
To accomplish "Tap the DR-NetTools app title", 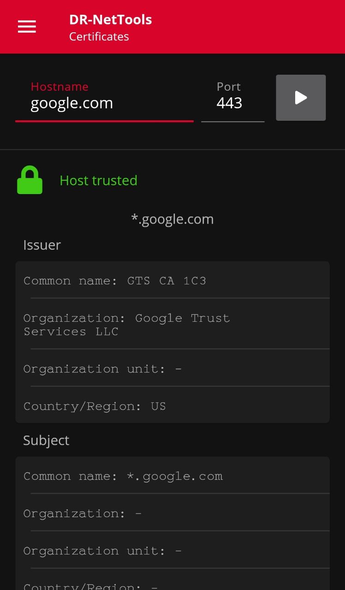I will tap(110, 19).
